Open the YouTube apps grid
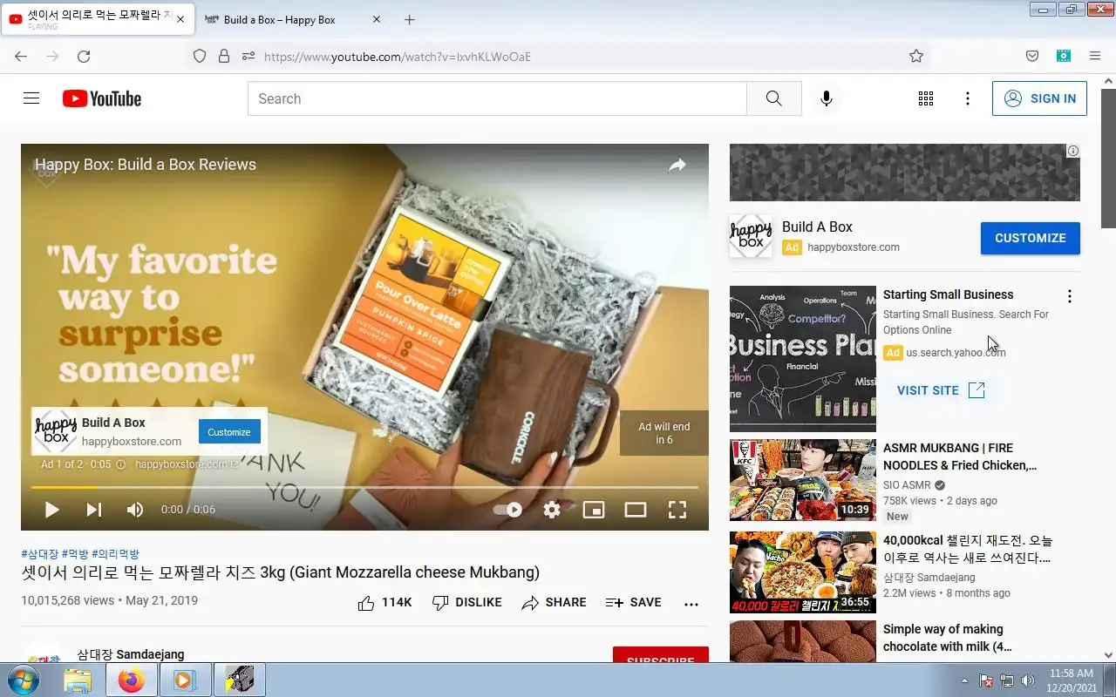Viewport: 1116px width, 697px height. click(x=926, y=98)
